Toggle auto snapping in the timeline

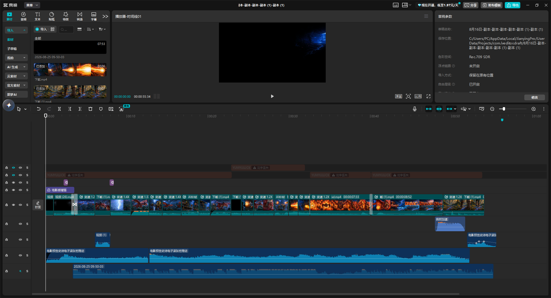pyautogui.click(x=439, y=109)
